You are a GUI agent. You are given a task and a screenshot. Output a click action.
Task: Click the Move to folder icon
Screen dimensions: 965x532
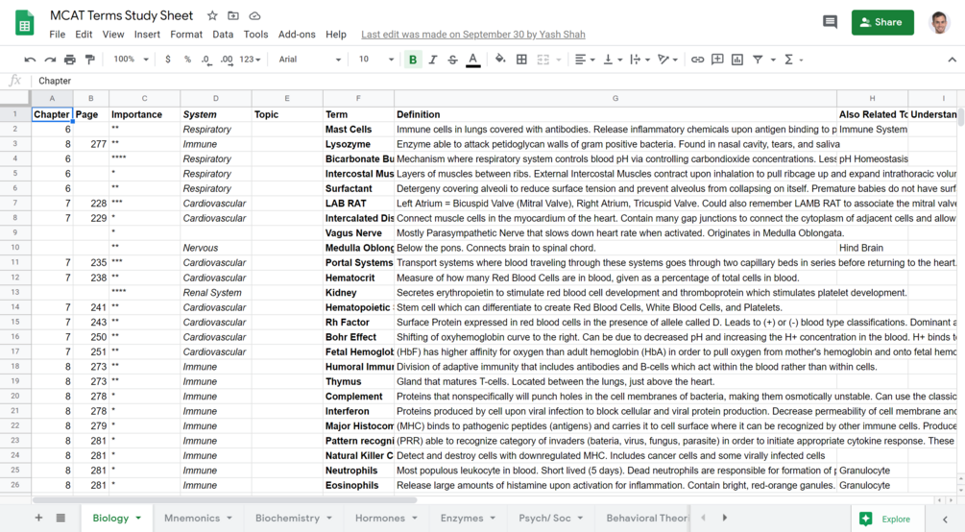pos(233,15)
